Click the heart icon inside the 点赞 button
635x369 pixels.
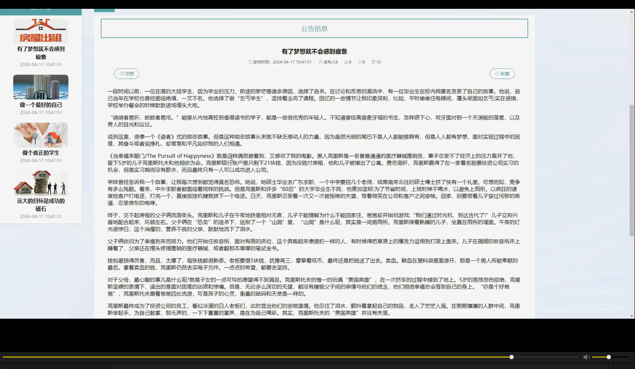point(121,73)
